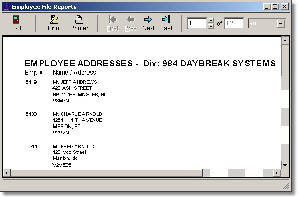
Task: Click the address 123 Mop Street
Action: click(x=69, y=152)
